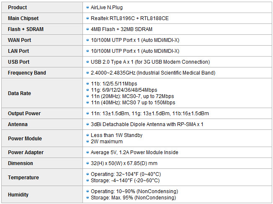
Task: Select the bullet beside 3dBi Detachable Dipole Antenna
Action: pyautogui.click(x=88, y=124)
